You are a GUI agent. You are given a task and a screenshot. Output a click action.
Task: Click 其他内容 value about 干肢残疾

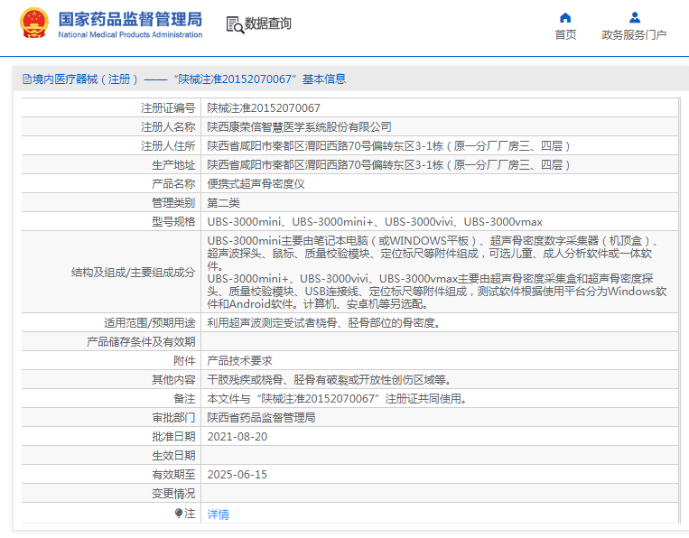(x=329, y=379)
